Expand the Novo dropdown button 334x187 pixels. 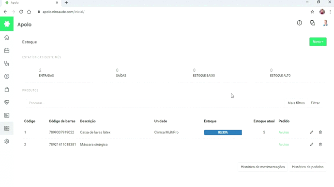pos(318,42)
